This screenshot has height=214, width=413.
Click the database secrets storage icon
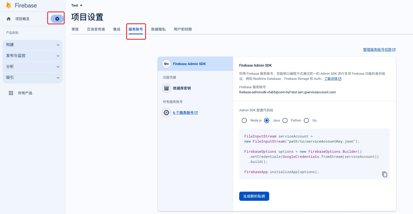pos(166,88)
